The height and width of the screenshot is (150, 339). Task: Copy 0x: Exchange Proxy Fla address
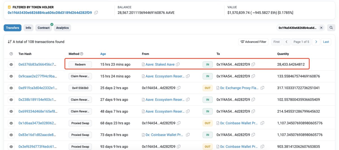(262, 88)
